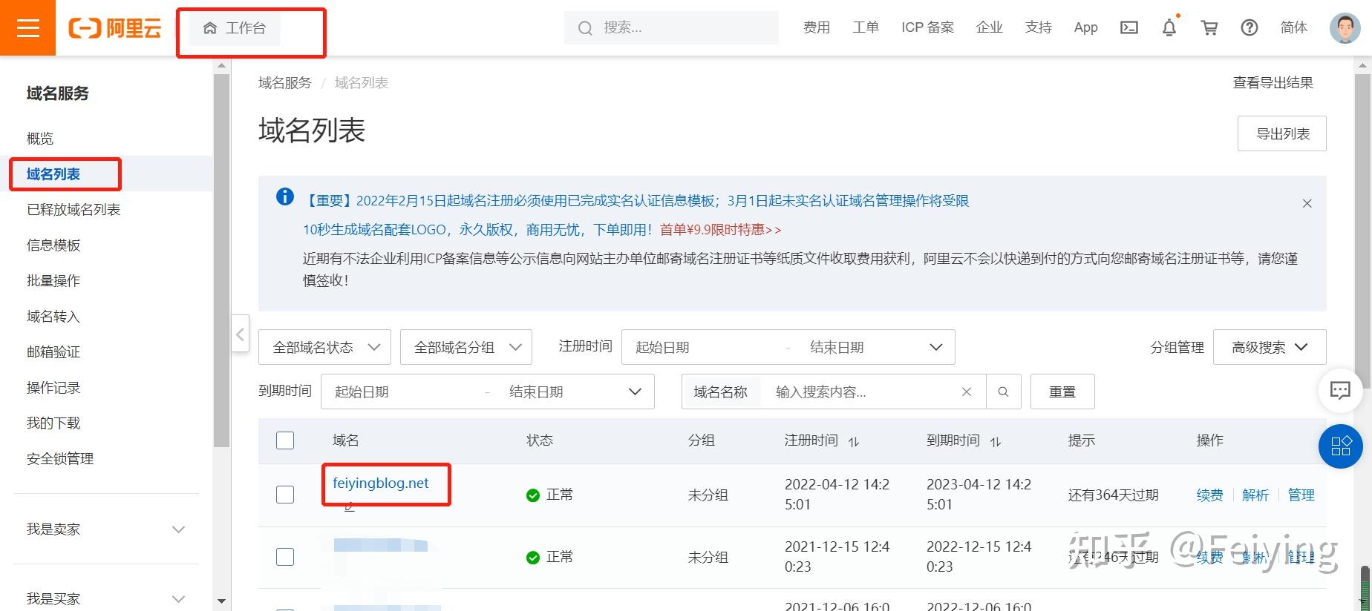Click the 重置 reset button
The image size is (1372, 611).
tap(1062, 392)
